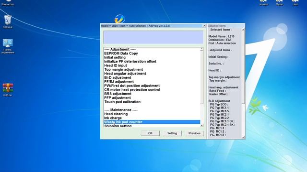This screenshot has height=172, width=307.
Task: Click the blue checkmark desktop icon above dialog
Action: 119,19
